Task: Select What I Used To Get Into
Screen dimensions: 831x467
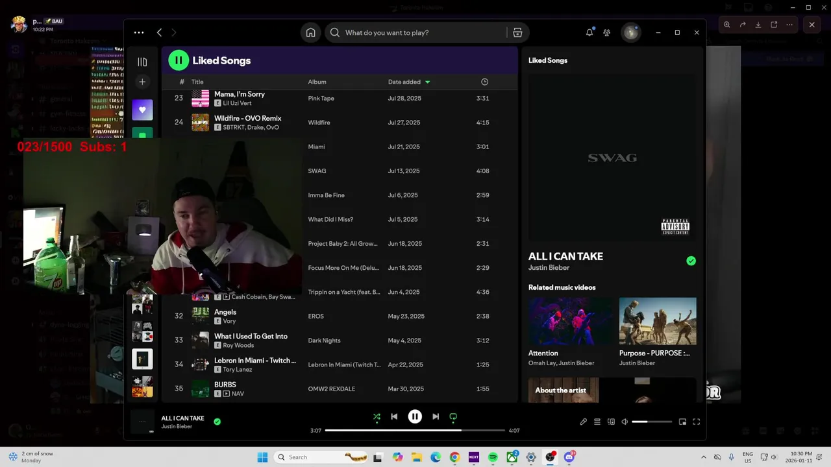Action: pos(251,336)
